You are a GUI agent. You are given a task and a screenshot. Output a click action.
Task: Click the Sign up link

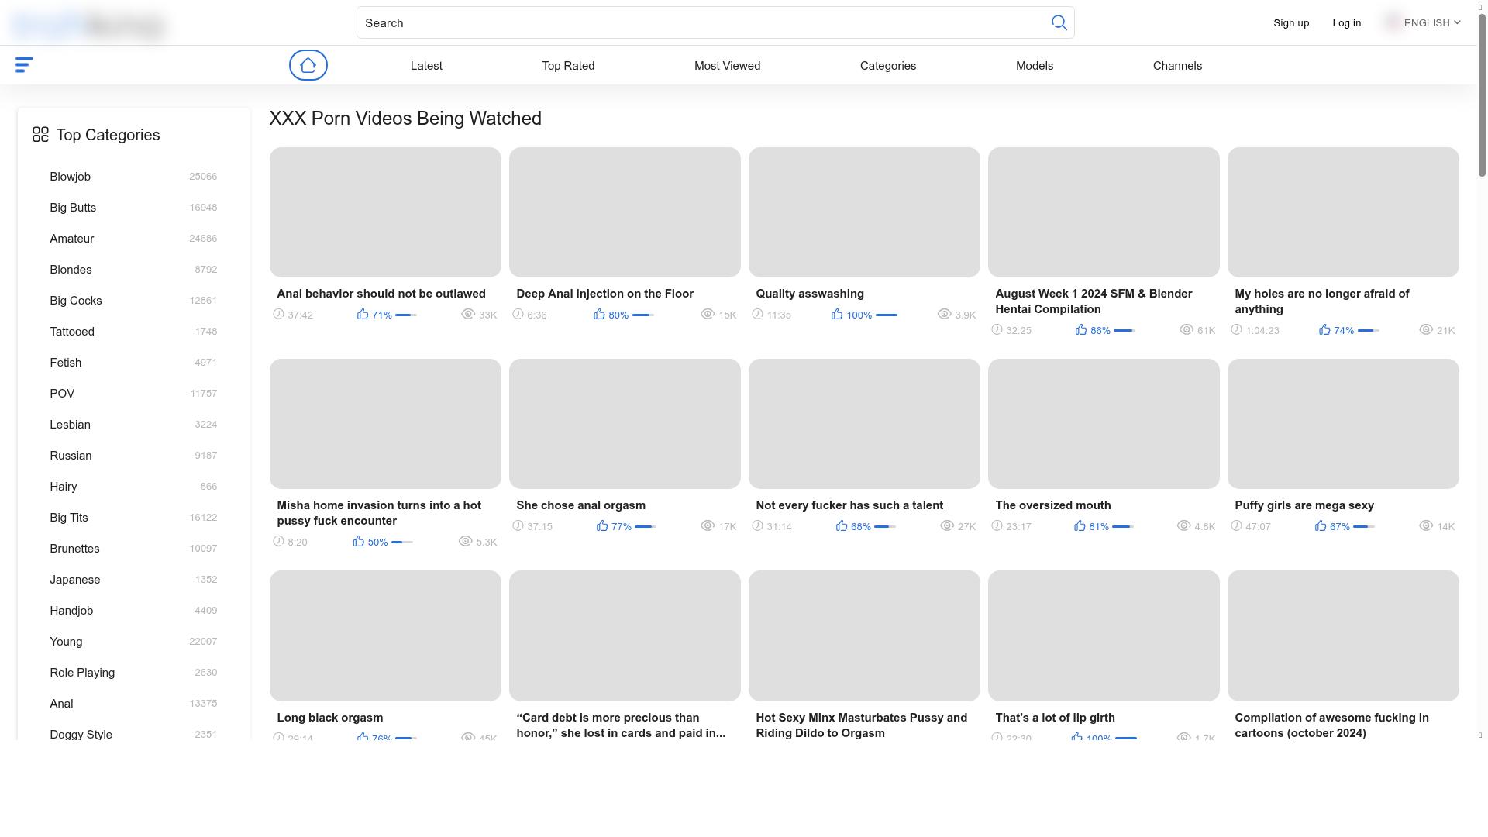click(x=1290, y=23)
